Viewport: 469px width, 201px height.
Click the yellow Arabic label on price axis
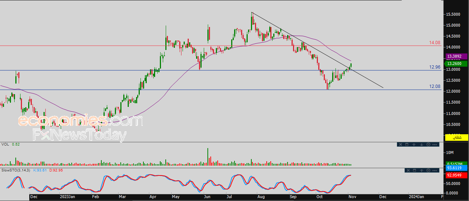tap(456, 137)
